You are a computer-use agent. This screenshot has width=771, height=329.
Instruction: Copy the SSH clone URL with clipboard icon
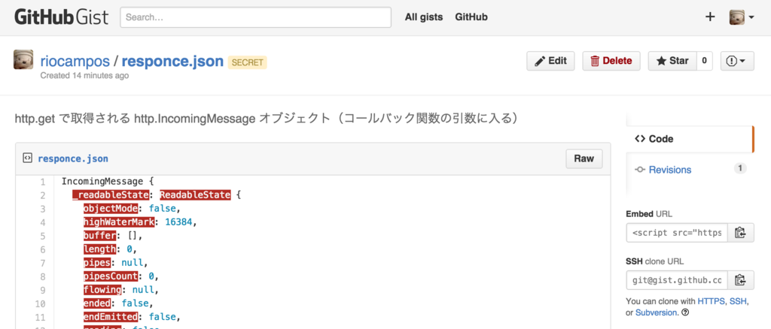[741, 280]
